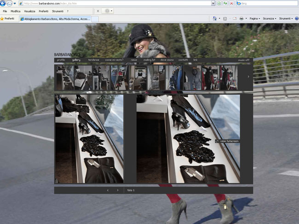Select the third gallery thumbnail
Screen dimensions: 299x224
click(102, 78)
